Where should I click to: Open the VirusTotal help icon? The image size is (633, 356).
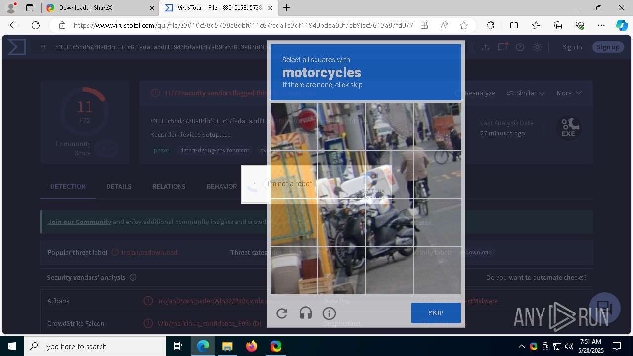[x=520, y=47]
